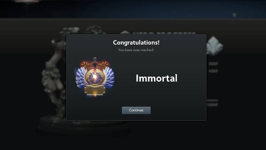Click the Continue button
This screenshot has width=266, height=150.
click(x=136, y=110)
